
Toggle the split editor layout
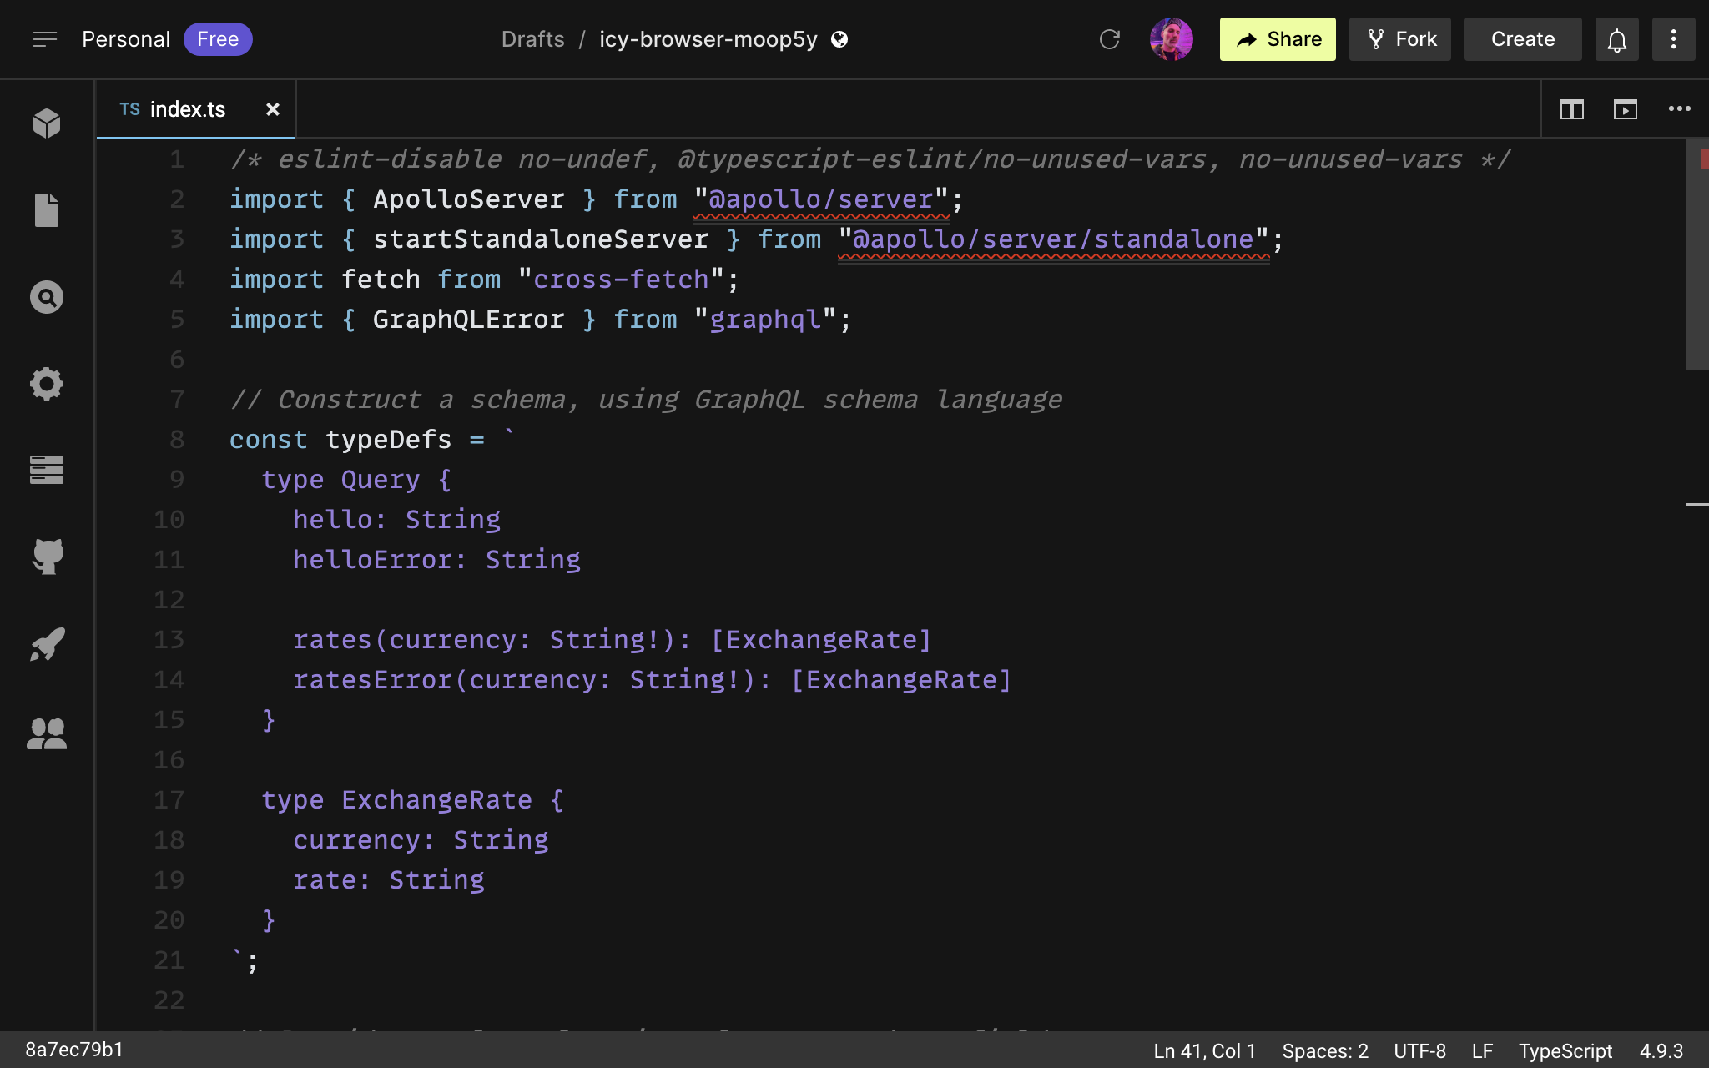1571,109
